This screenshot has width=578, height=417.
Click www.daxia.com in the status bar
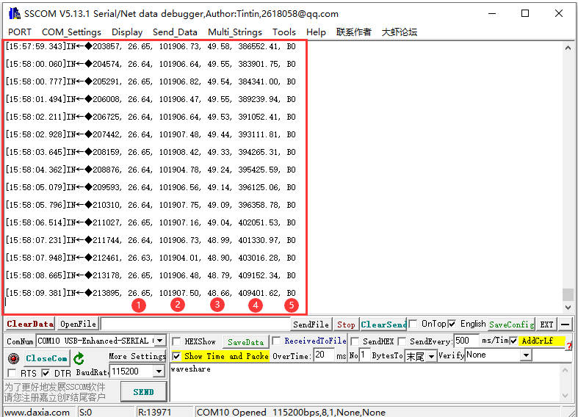tap(37, 412)
